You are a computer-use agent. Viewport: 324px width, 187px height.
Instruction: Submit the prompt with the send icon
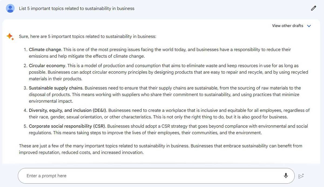pyautogui.click(x=301, y=176)
